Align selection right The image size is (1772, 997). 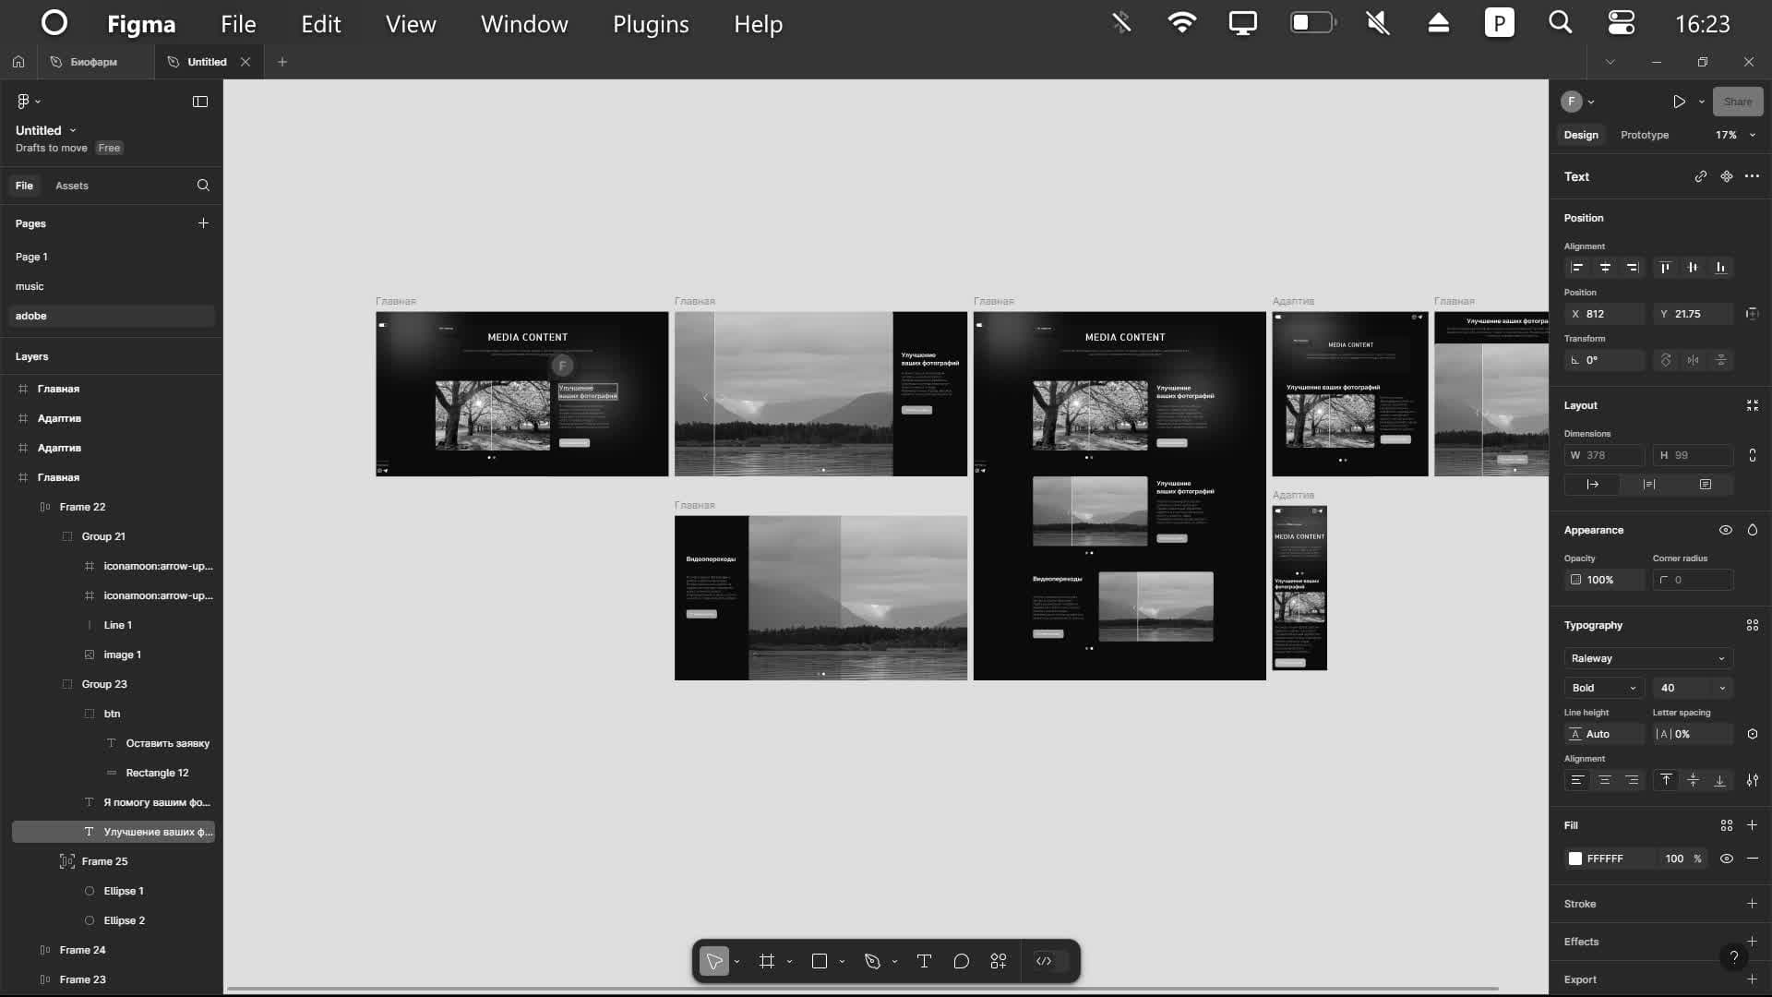pyautogui.click(x=1633, y=268)
